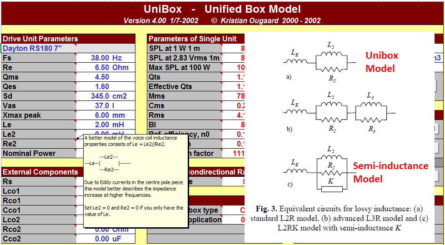Screen dimensions: 445x245
Task: Select the SPL at 2.83 Vrms 1m label
Action: click(185, 58)
